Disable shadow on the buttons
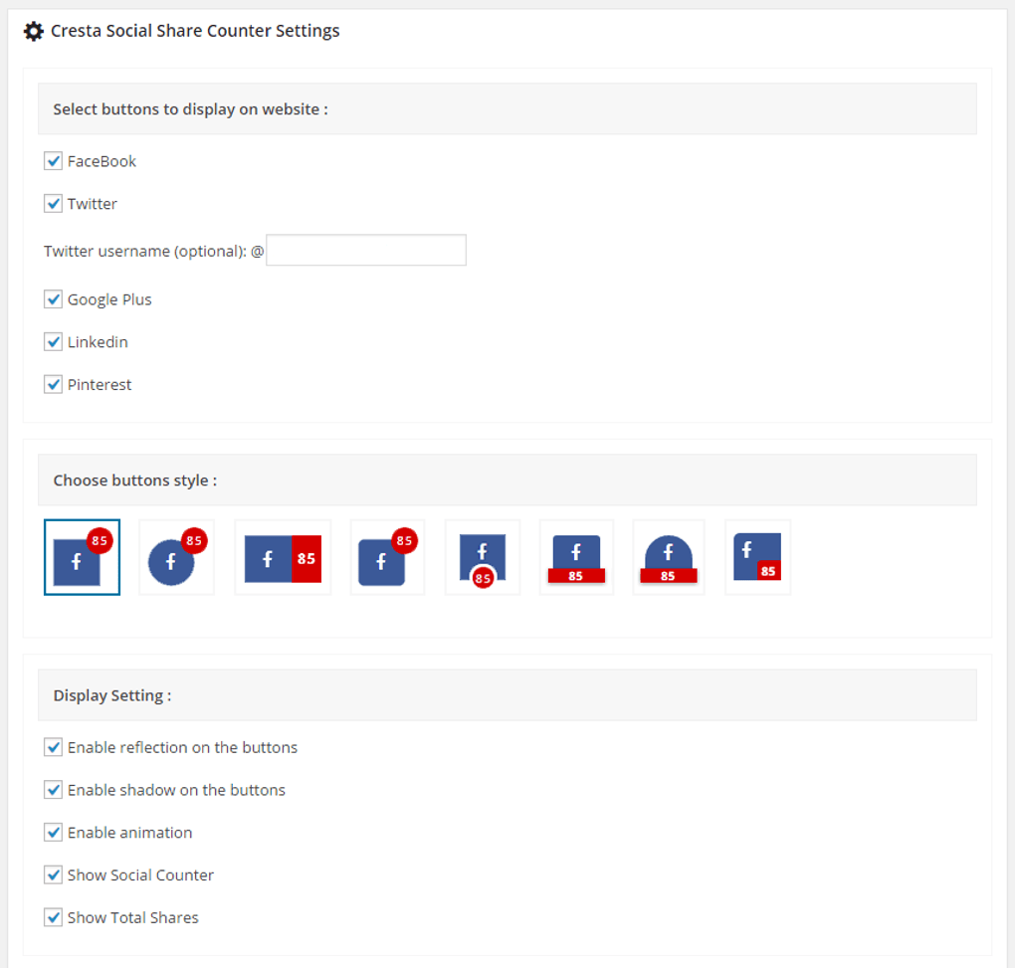This screenshot has width=1015, height=968. click(53, 789)
